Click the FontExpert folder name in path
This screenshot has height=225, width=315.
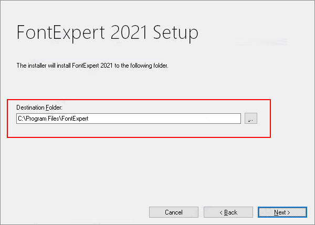click(75, 119)
